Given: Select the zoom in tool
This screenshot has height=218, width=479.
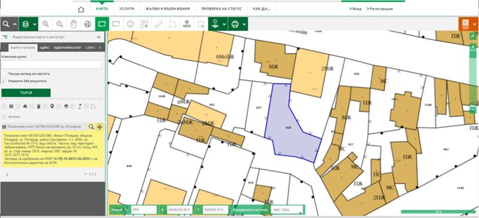Looking at the screenshot, I should pyautogui.click(x=46, y=24).
